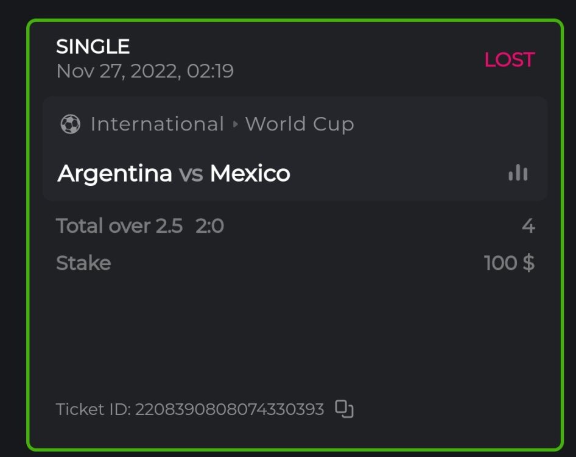The height and width of the screenshot is (457, 576).
Task: Click the odds value 4
Action: 528,226
